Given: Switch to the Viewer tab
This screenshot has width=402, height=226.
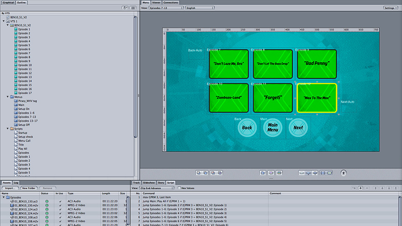Looking at the screenshot, I should click(x=156, y=3).
